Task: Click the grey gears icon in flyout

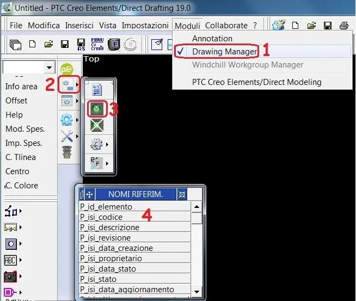Action: tap(96, 144)
